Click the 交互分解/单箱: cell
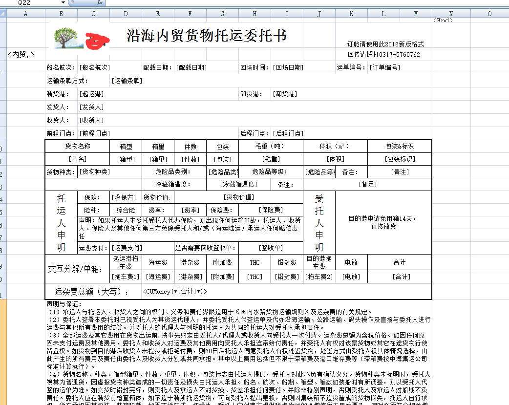This screenshot has width=509, height=405. tap(78, 269)
